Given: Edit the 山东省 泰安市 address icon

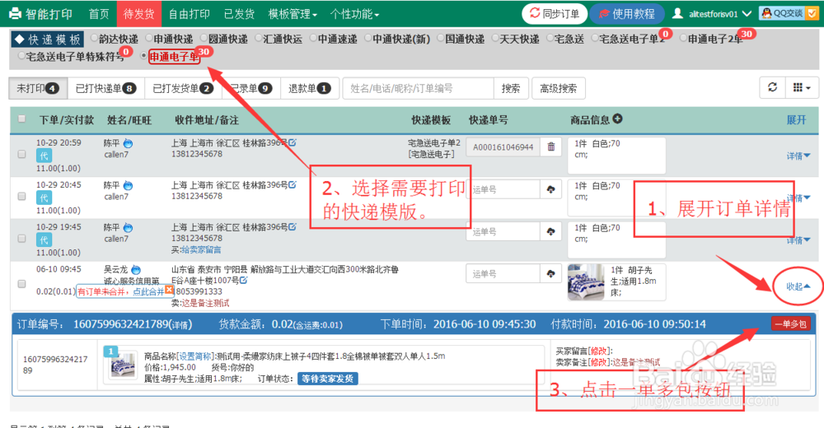Looking at the screenshot, I should [x=243, y=281].
